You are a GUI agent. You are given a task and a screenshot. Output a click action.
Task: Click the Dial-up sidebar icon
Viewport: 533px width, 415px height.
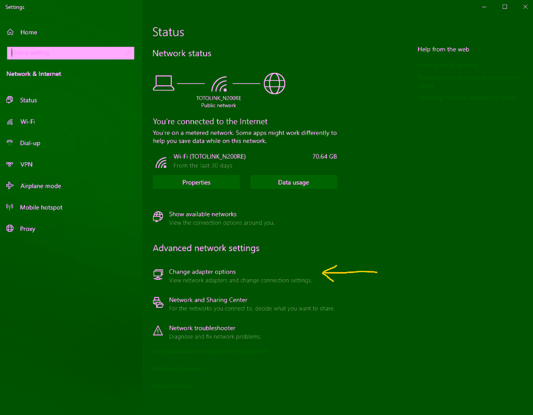[10, 143]
